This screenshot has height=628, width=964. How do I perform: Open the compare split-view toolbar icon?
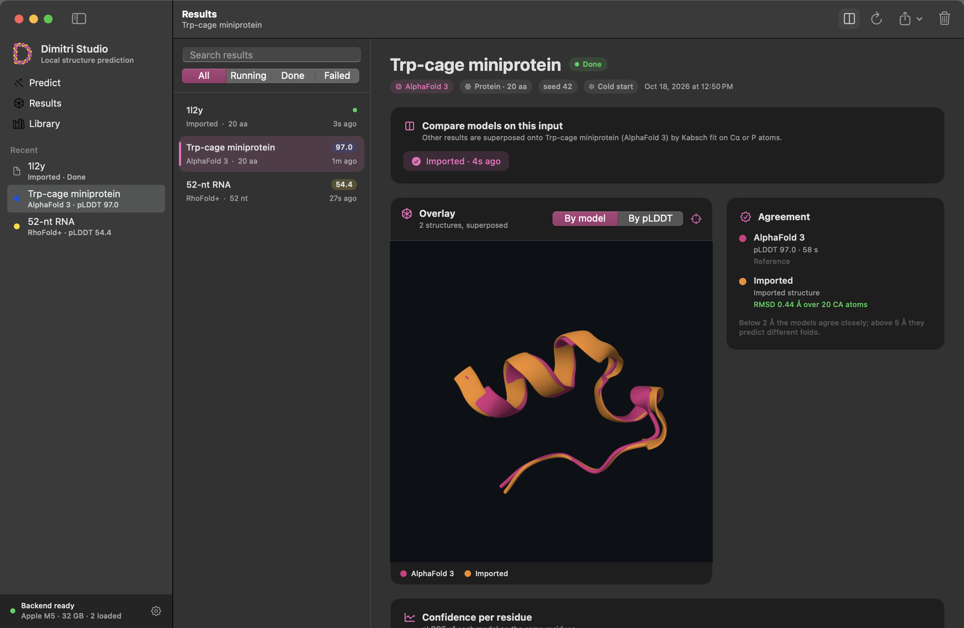click(x=849, y=19)
